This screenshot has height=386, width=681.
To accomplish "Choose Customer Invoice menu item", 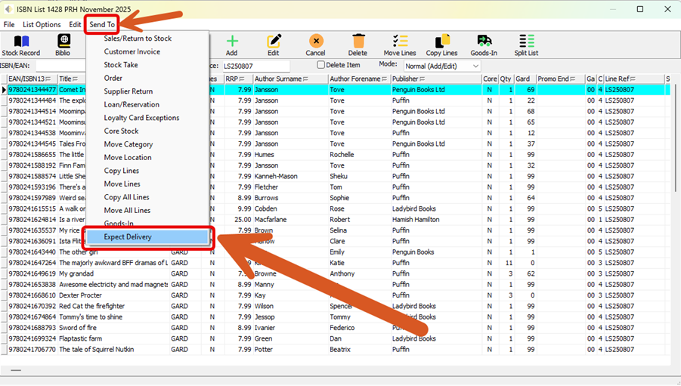I will pos(132,51).
